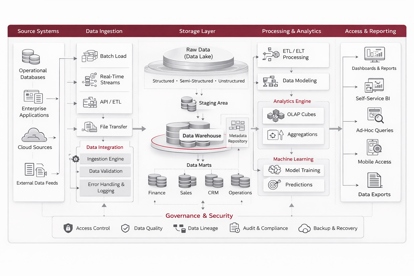Select the Cloud Sources cloud icon

coord(34,135)
